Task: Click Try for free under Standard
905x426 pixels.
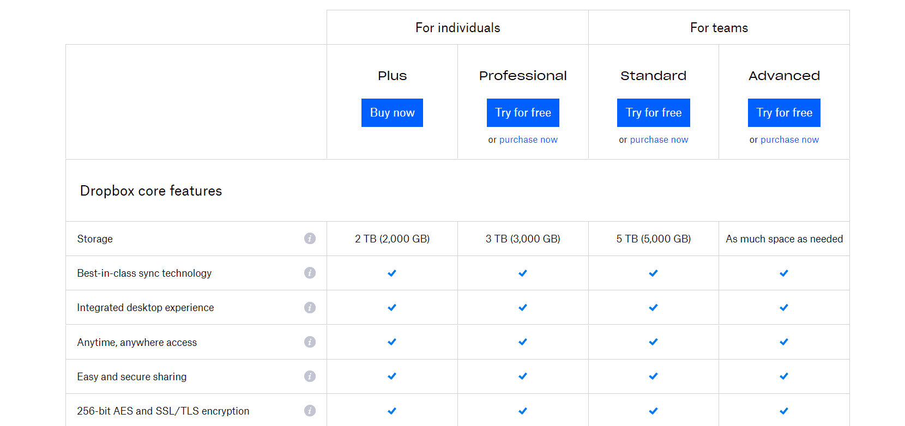Action: (x=654, y=113)
